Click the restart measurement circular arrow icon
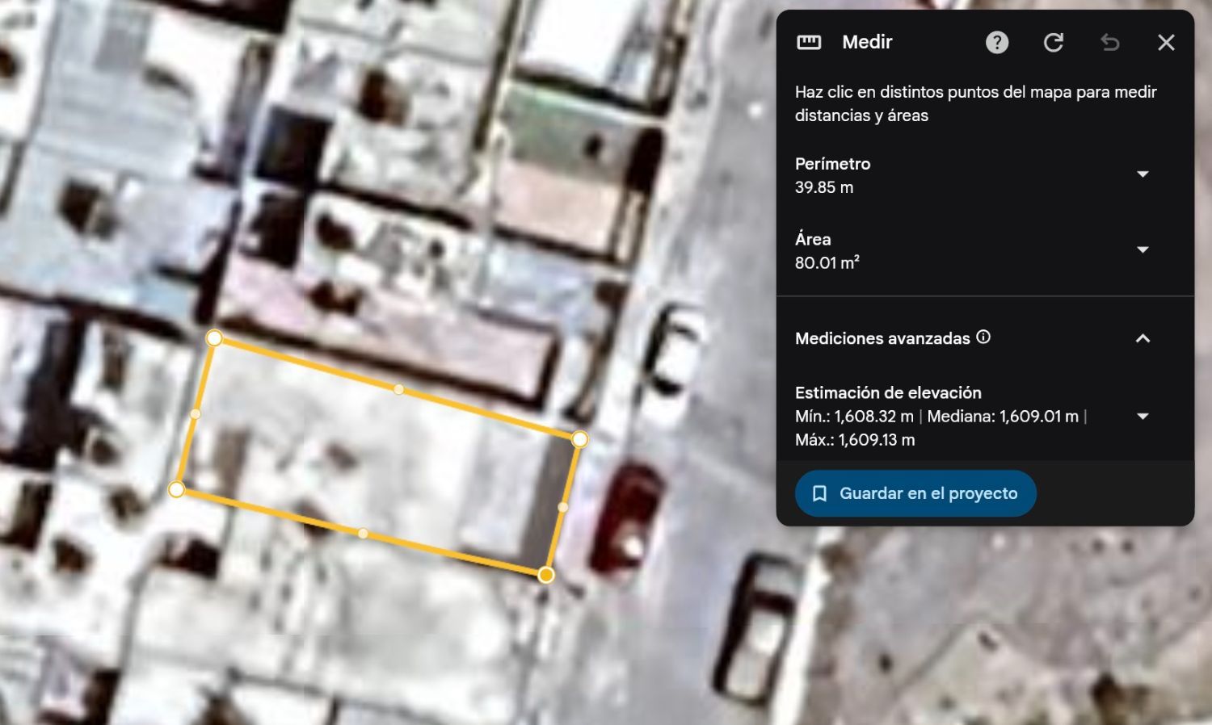 [1054, 42]
